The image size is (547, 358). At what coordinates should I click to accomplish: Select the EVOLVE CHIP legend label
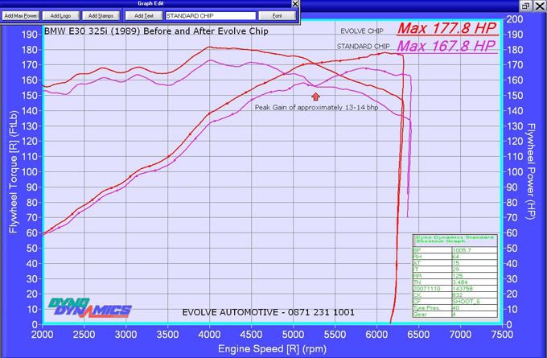[362, 31]
